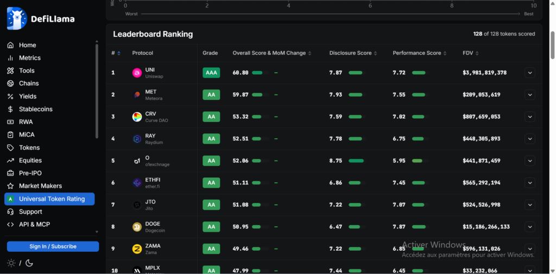Open the Universal Token Rating page

click(49, 199)
